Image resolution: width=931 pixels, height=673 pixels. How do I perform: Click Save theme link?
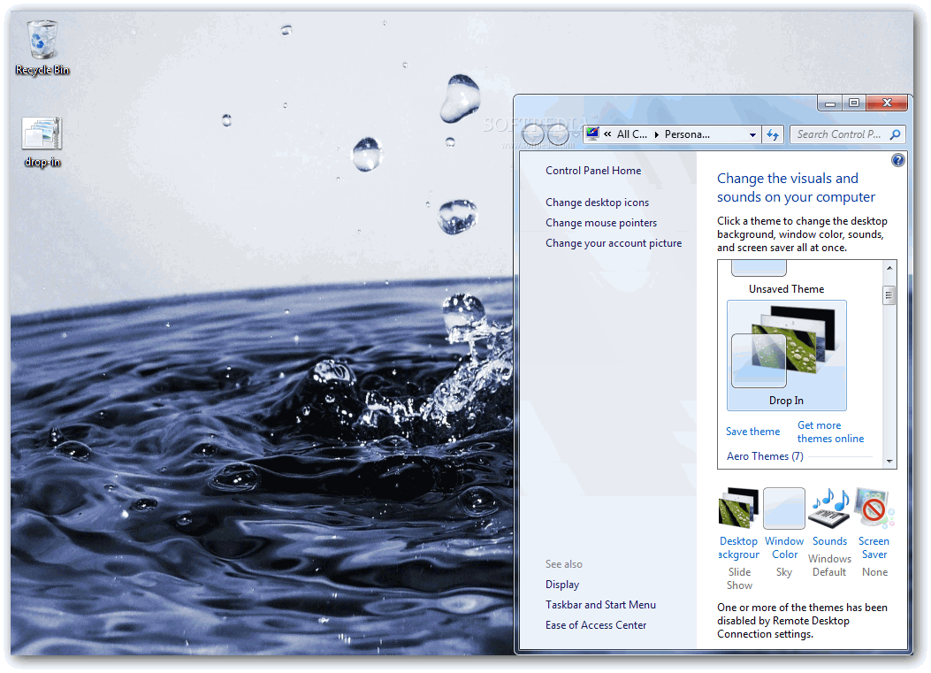[x=752, y=432]
